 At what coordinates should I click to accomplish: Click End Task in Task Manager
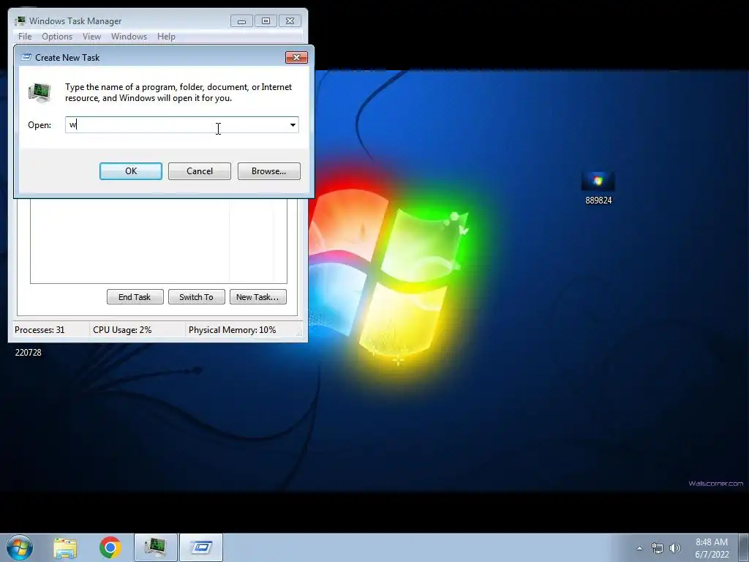pyautogui.click(x=135, y=297)
